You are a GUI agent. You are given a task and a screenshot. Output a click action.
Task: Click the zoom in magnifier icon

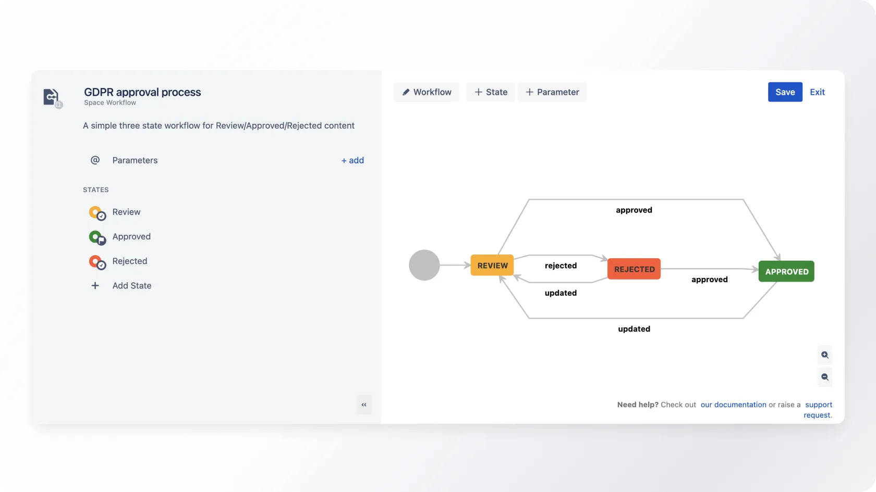coord(824,355)
